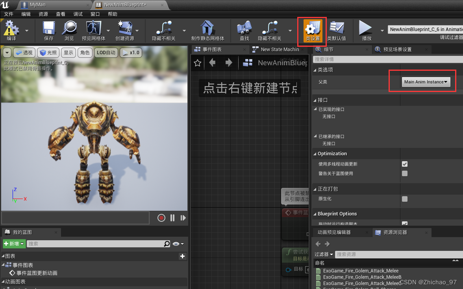Open dropdown arrow beside 预览网格体

[108, 31]
